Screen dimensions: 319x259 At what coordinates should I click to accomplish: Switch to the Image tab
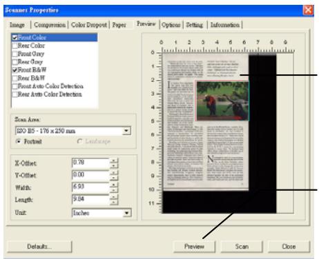point(17,25)
